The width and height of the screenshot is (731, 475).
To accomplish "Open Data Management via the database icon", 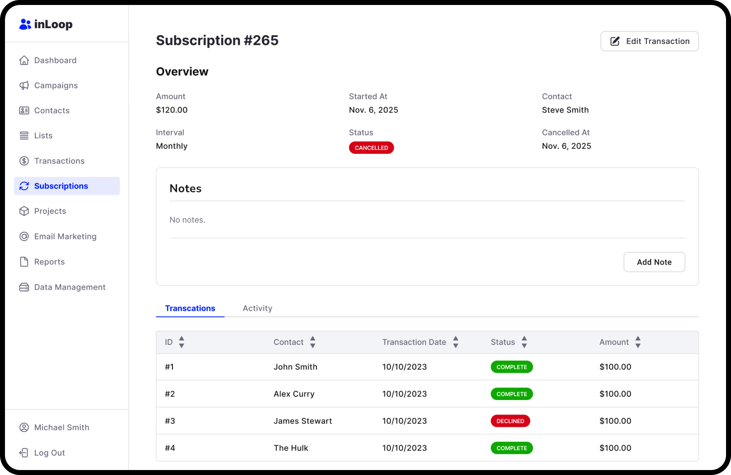I will coord(24,287).
